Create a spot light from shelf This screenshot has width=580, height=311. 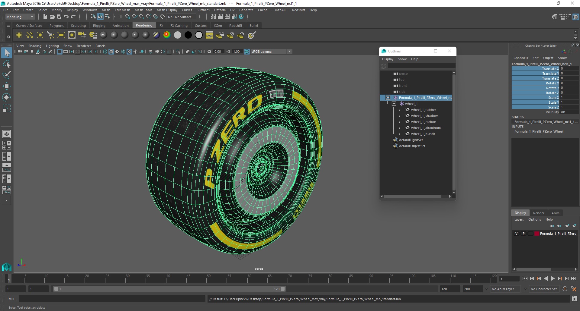[51, 35]
